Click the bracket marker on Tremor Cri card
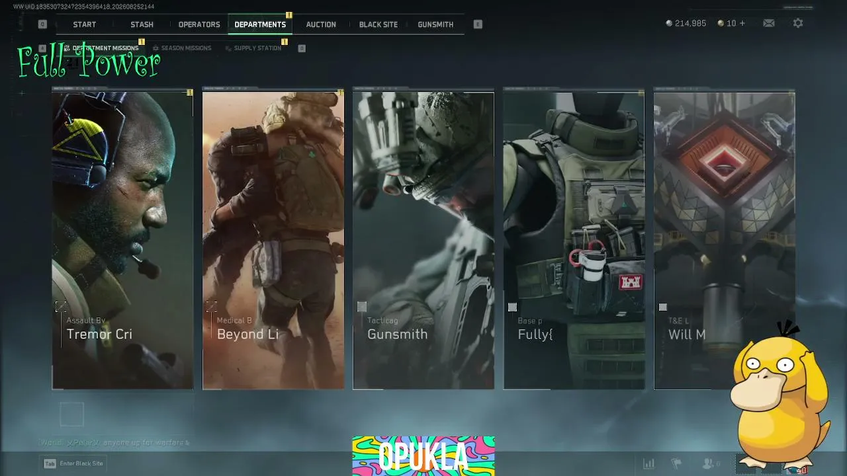 click(61, 307)
